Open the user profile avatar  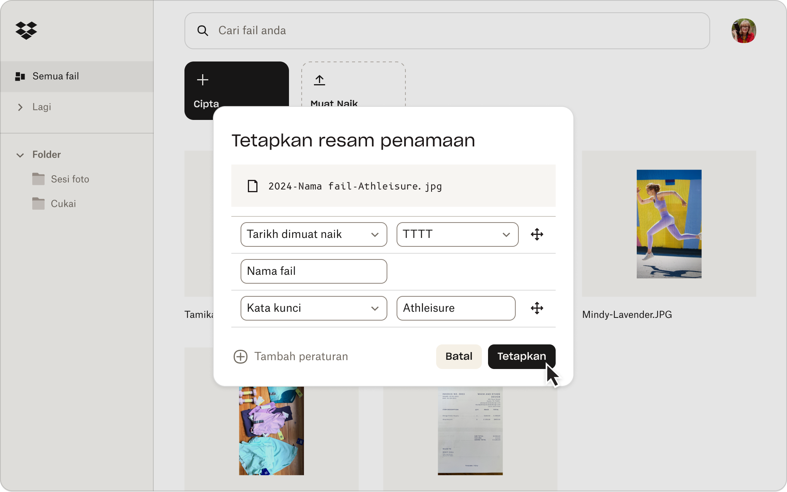pos(744,31)
